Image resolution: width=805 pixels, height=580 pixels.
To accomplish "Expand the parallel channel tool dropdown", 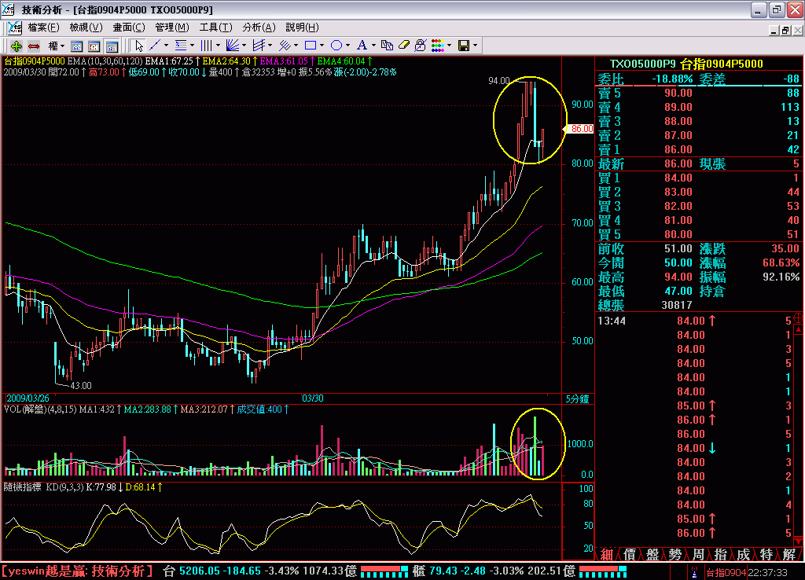I will tap(270, 46).
